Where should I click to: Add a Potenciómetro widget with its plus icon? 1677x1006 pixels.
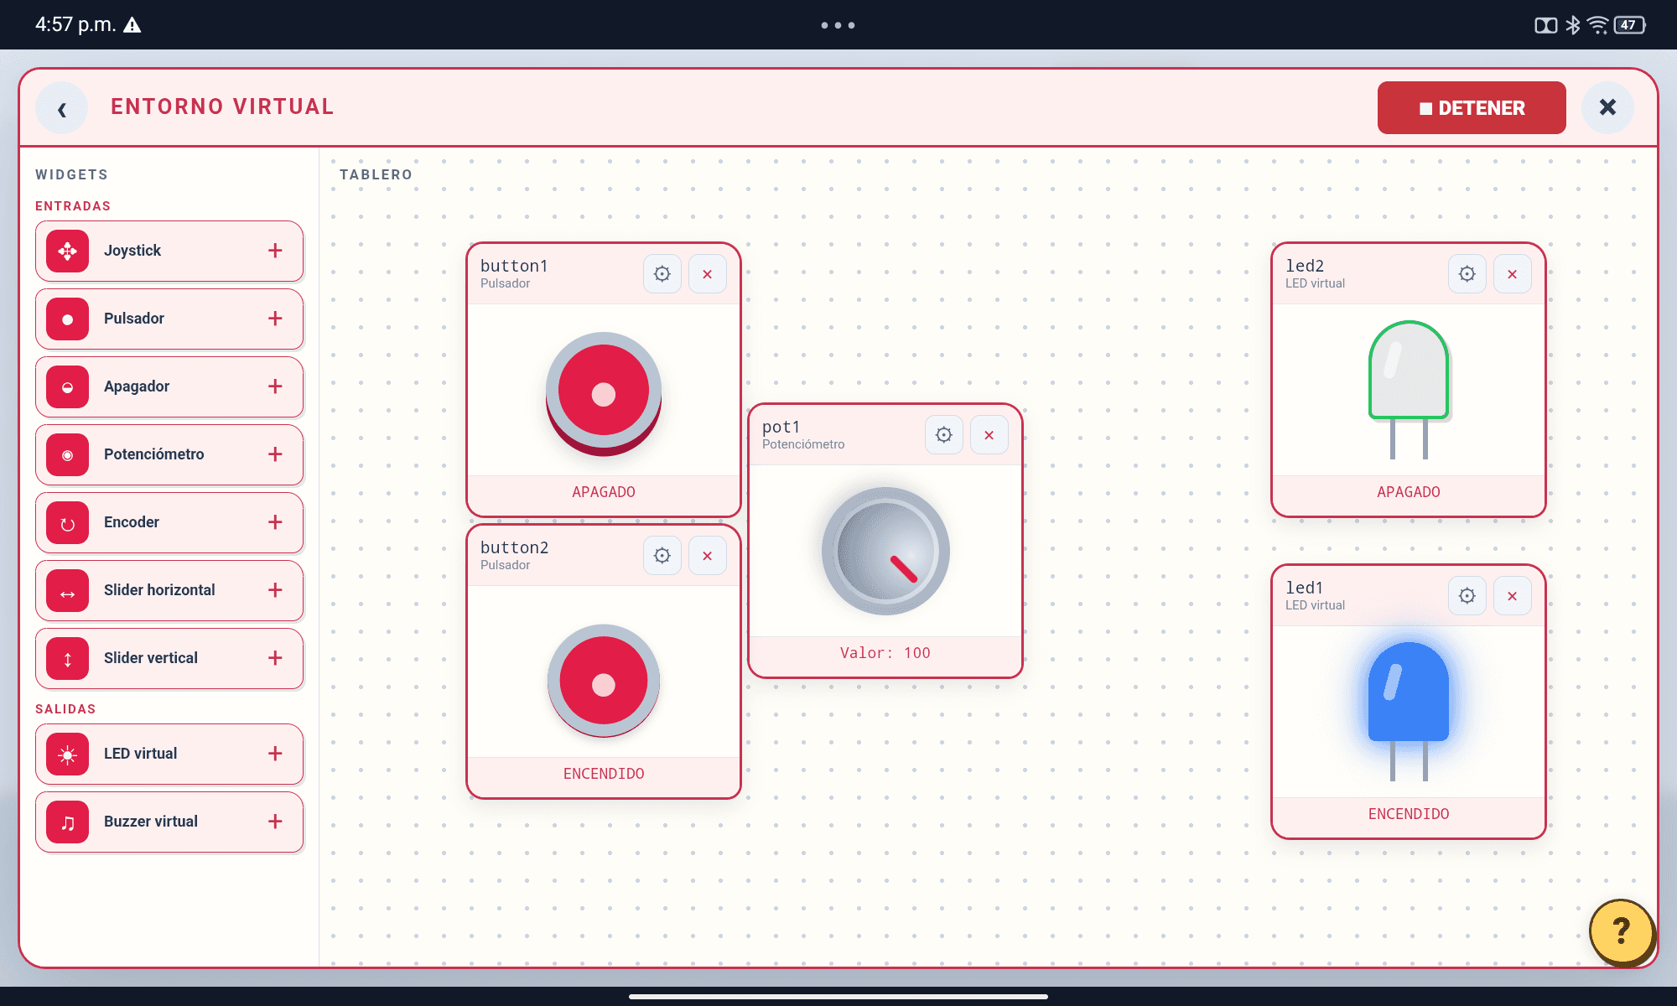[x=275, y=454]
